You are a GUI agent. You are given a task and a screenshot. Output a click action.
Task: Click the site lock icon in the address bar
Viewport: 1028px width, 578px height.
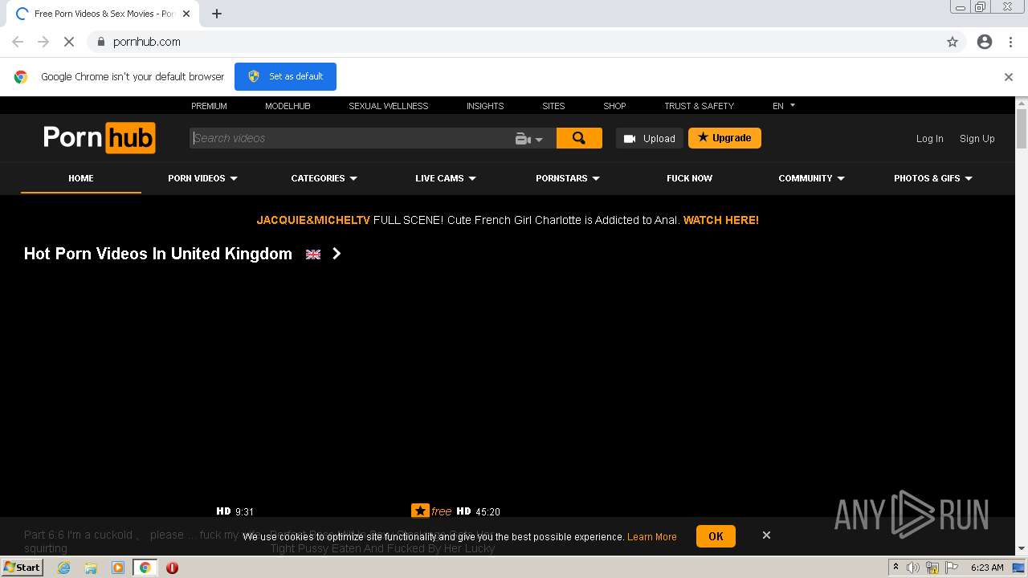click(100, 42)
